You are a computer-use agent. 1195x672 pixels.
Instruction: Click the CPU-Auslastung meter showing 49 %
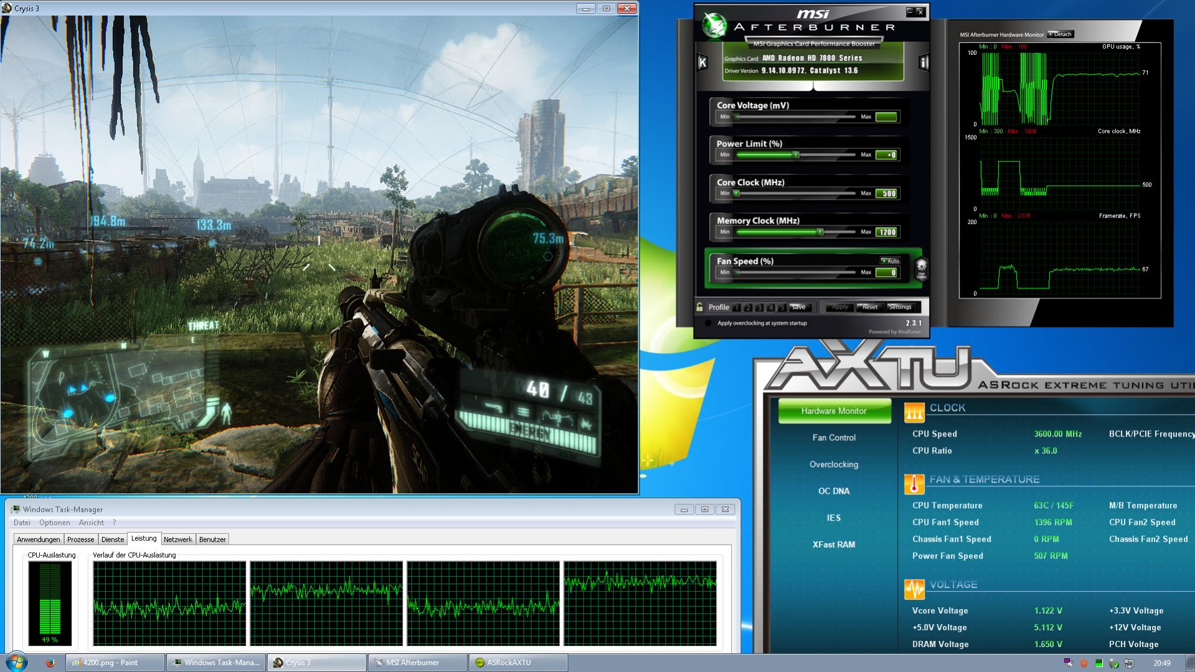tap(50, 603)
